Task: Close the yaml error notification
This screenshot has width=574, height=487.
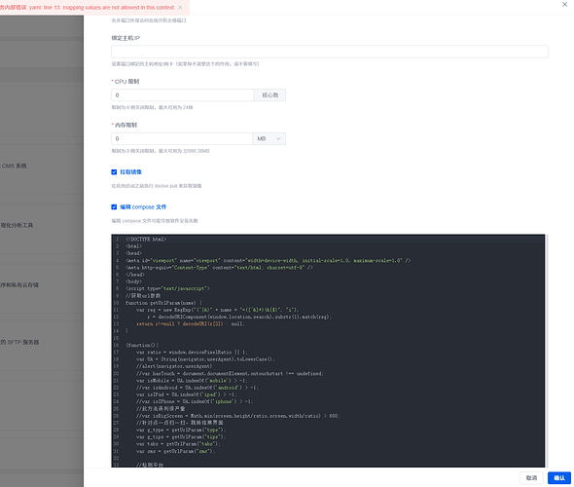Action: (x=180, y=8)
